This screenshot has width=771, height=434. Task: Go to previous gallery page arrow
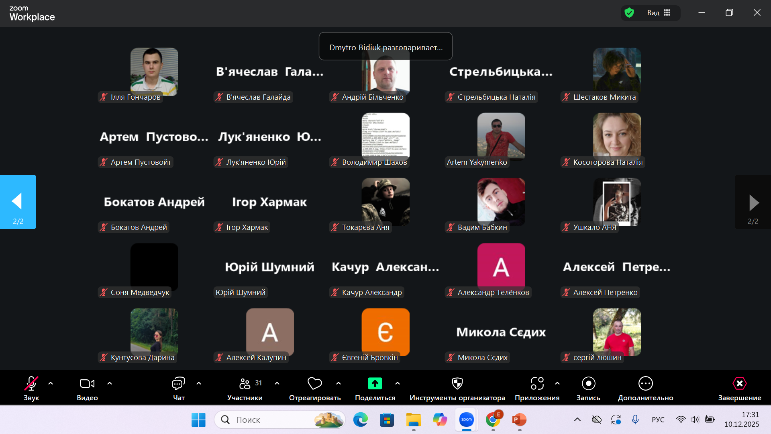tap(18, 202)
